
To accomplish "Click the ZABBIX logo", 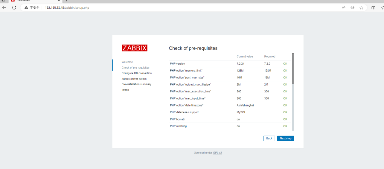I will click(135, 48).
